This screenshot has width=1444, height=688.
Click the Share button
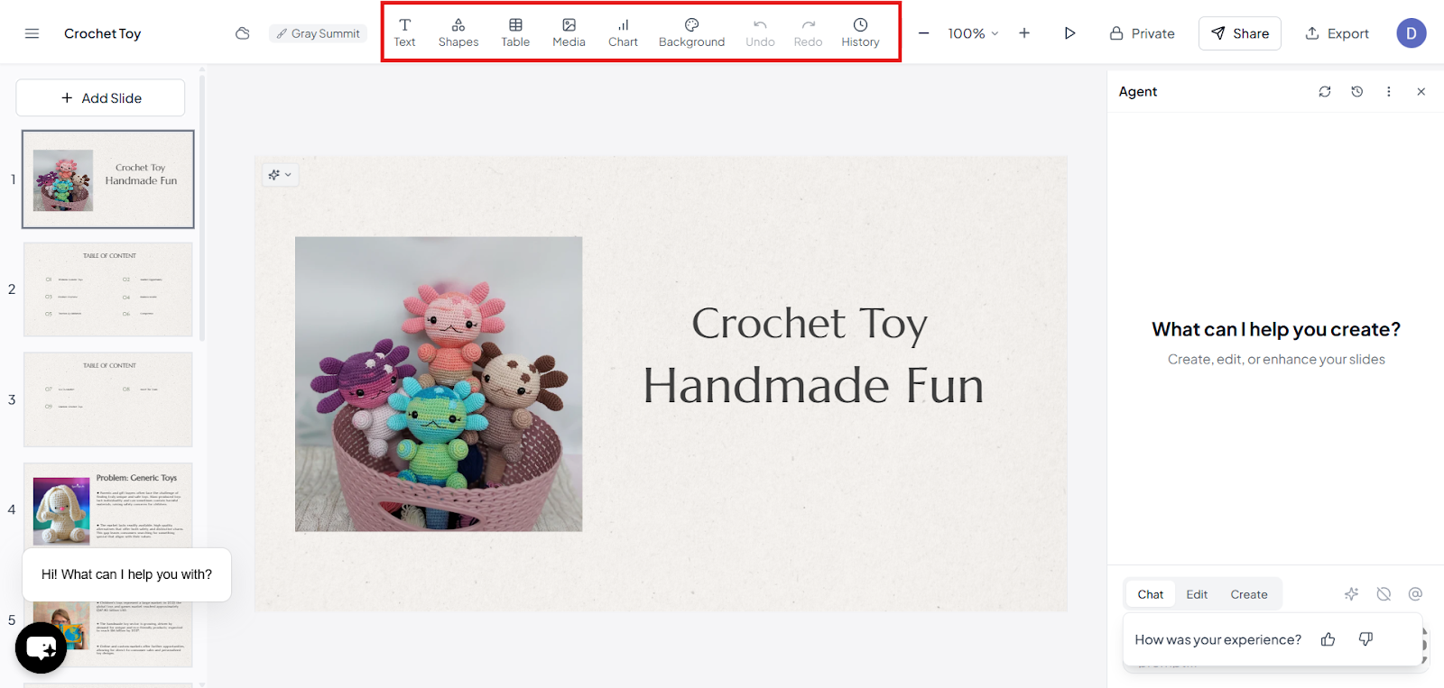pyautogui.click(x=1240, y=33)
